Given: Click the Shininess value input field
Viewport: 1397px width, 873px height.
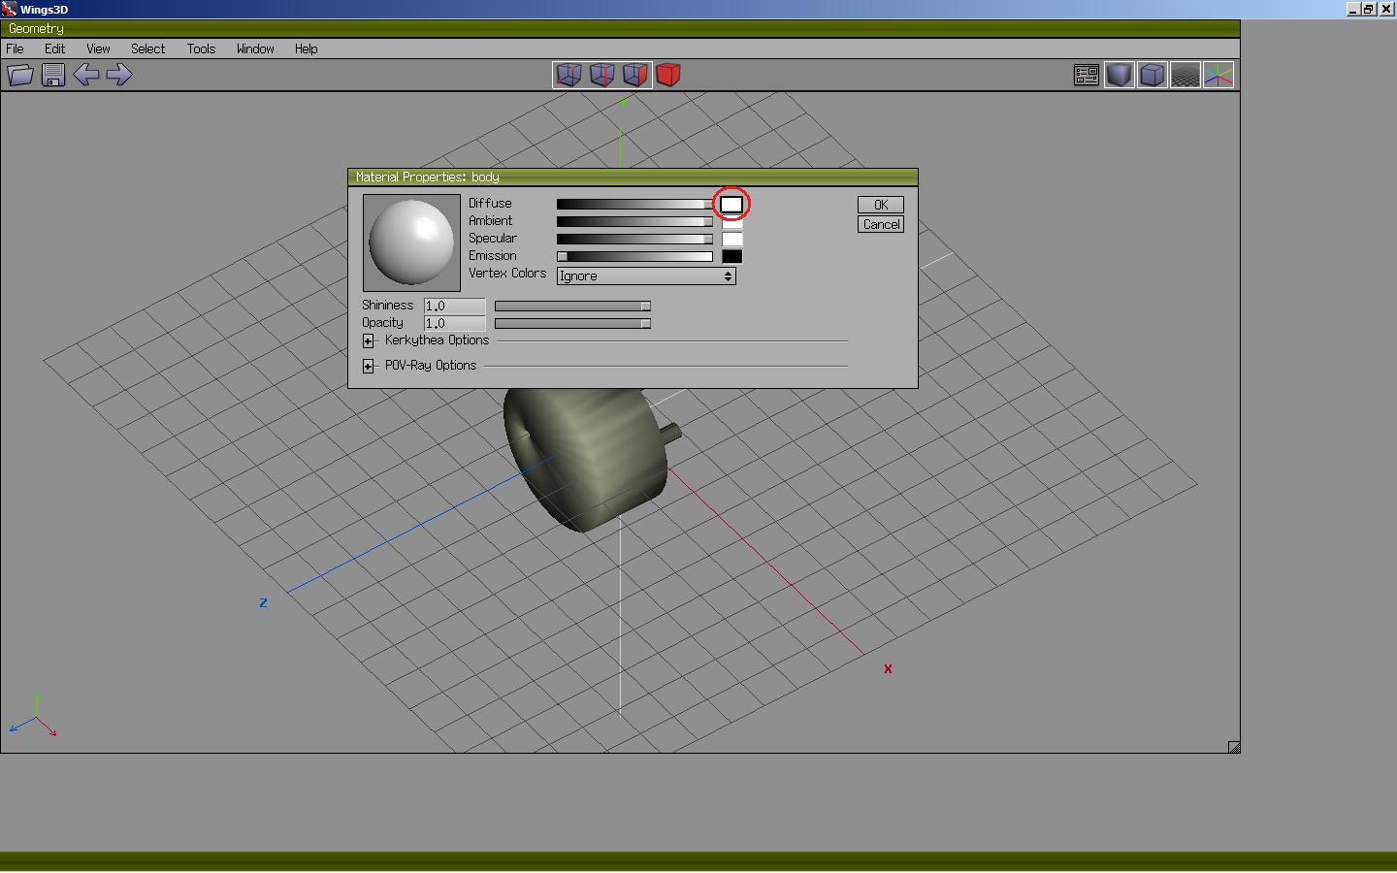Looking at the screenshot, I should [454, 306].
